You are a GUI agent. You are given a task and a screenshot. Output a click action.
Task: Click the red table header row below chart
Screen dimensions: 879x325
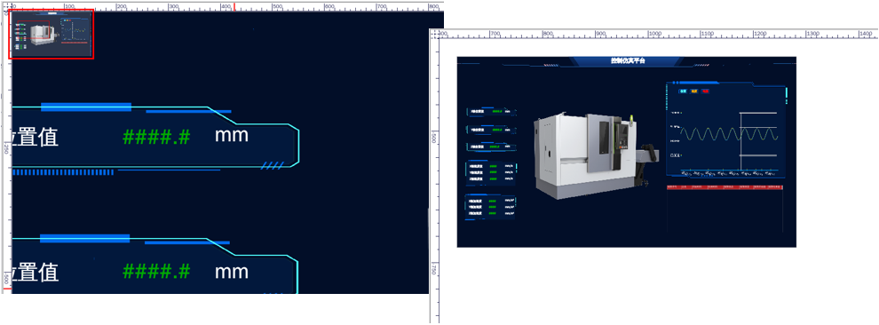pyautogui.click(x=725, y=187)
